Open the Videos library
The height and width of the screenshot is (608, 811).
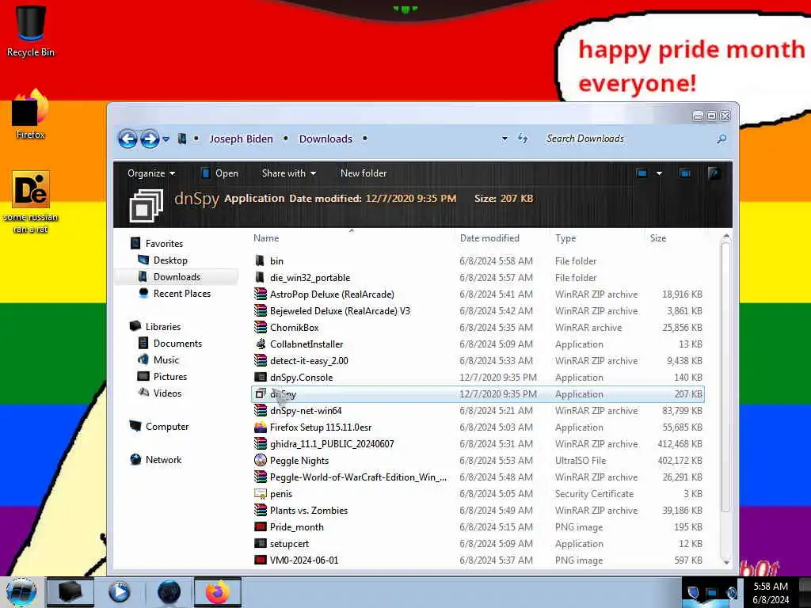[160, 393]
